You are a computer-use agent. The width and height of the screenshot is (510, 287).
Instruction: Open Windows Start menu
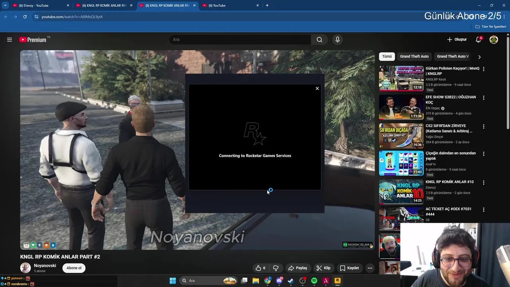[173, 281]
